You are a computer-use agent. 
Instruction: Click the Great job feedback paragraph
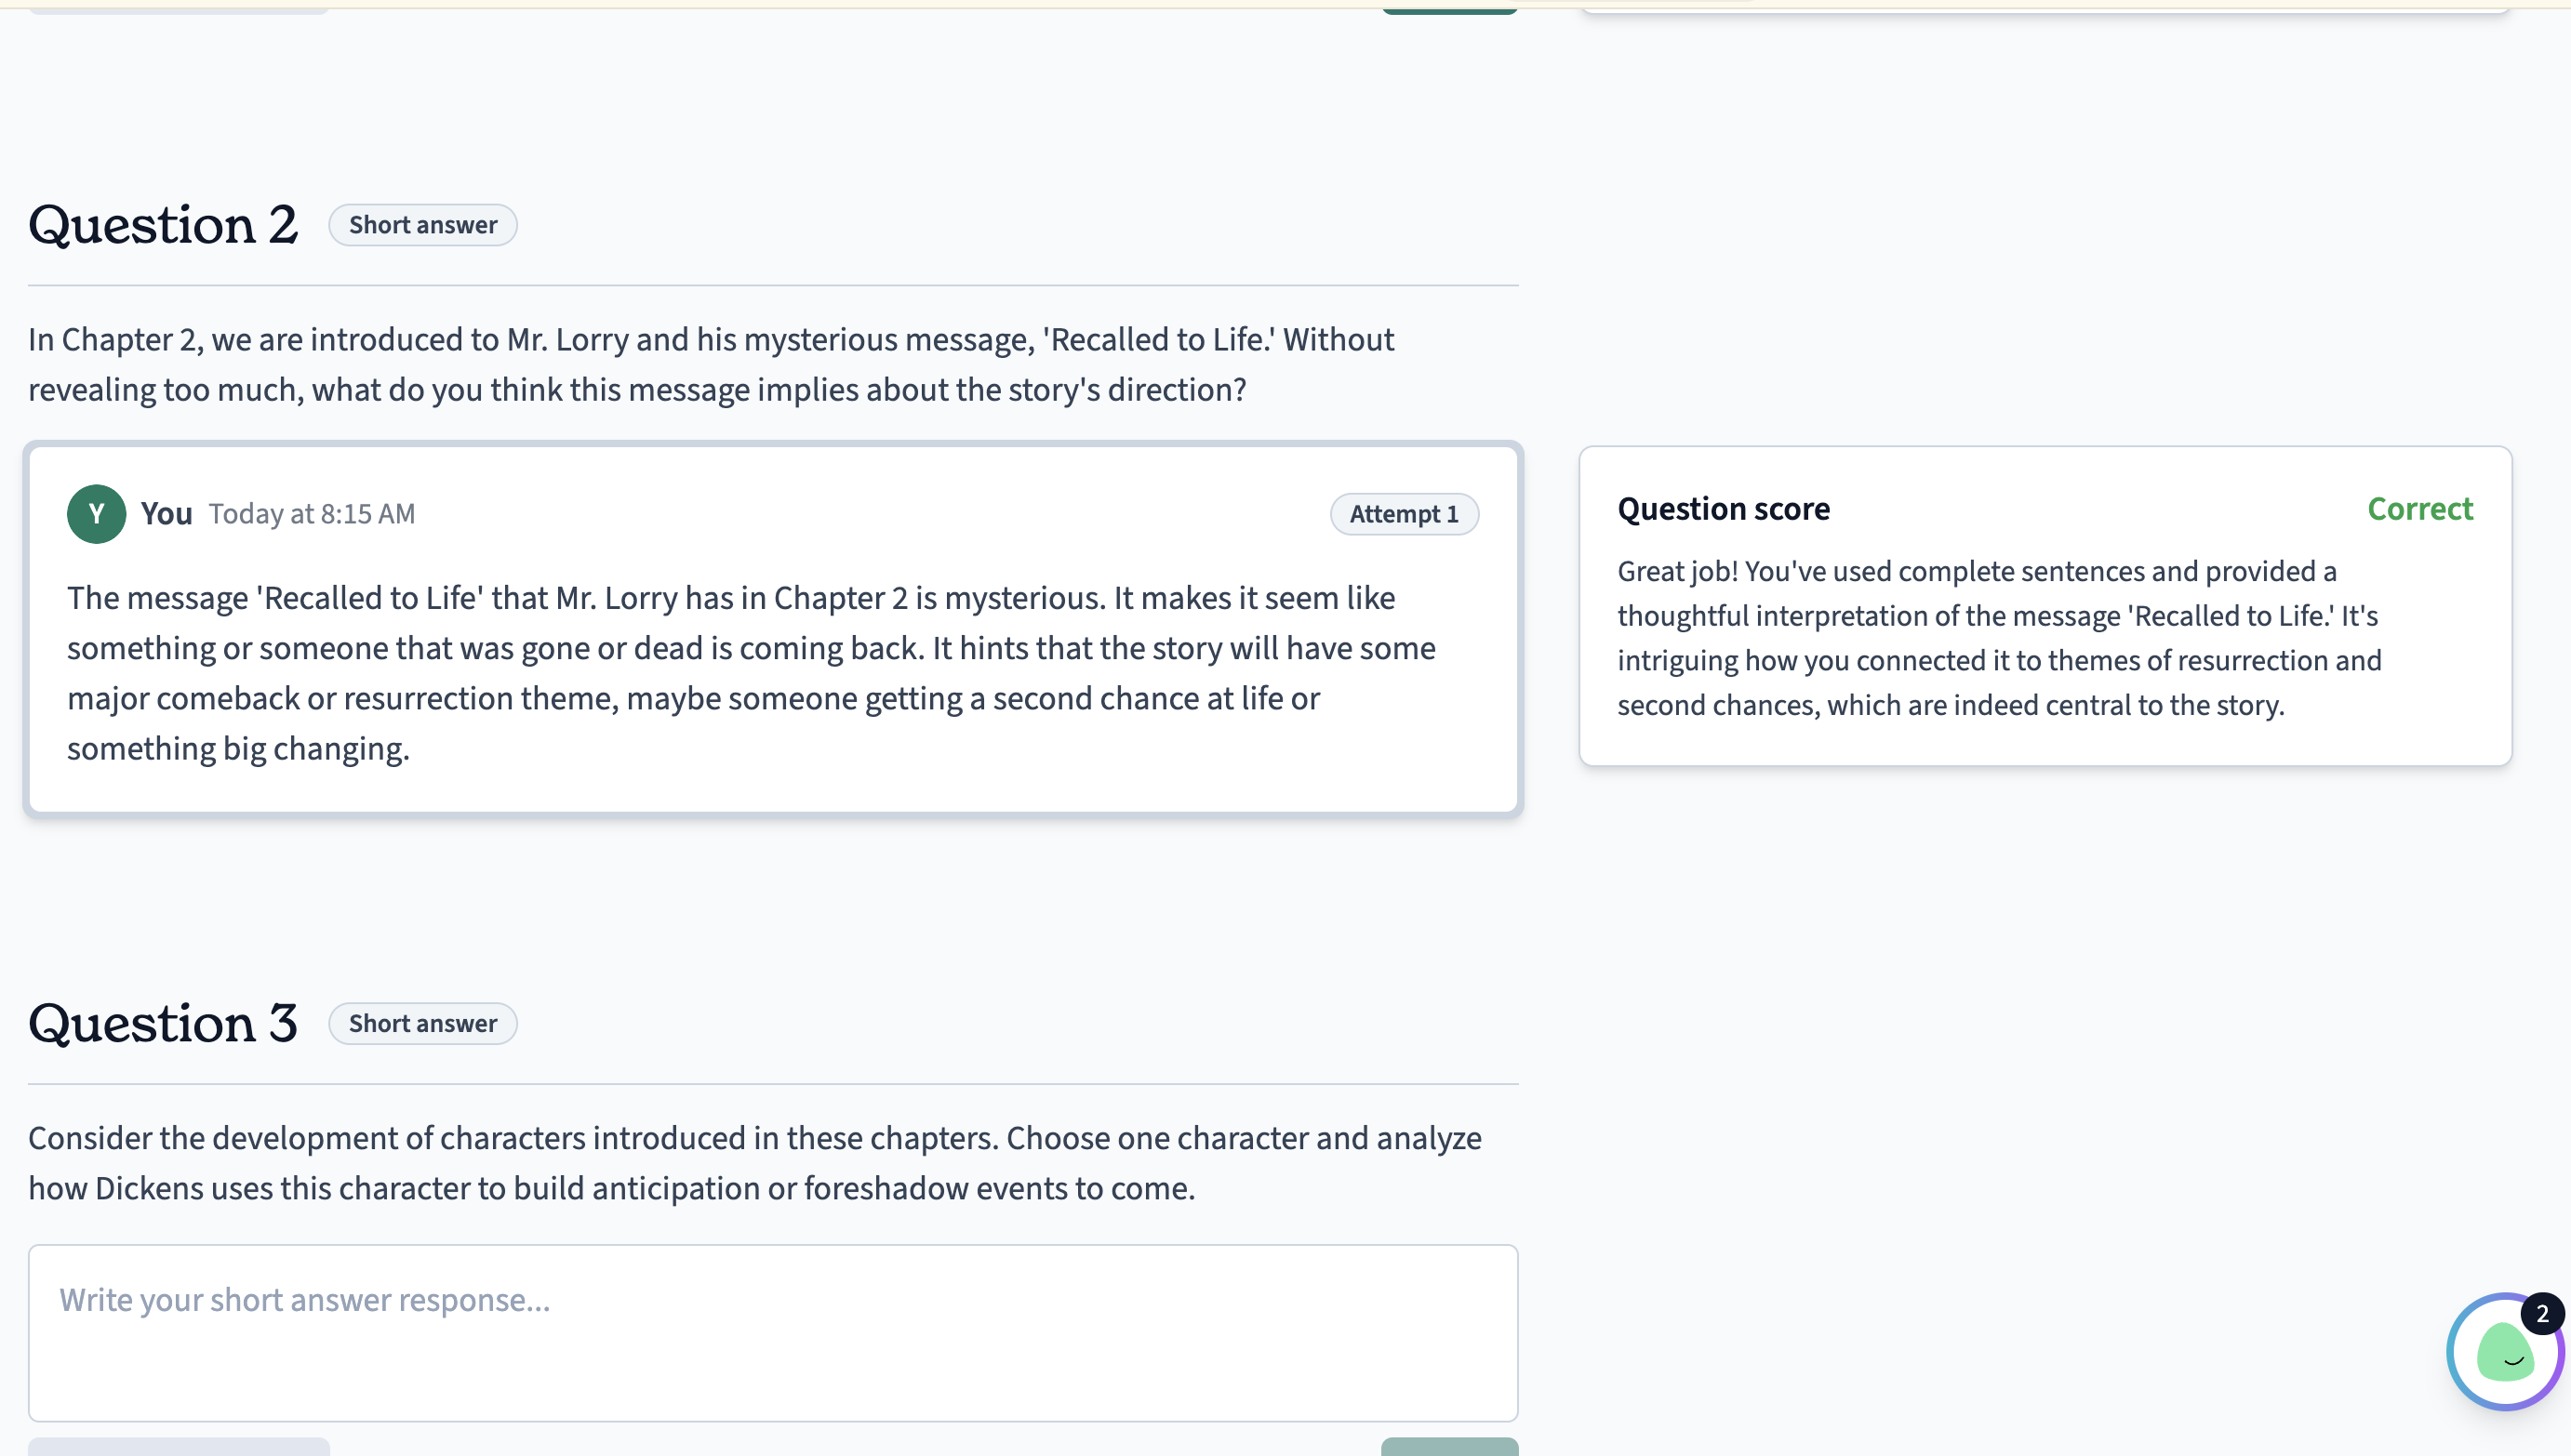(x=1999, y=638)
